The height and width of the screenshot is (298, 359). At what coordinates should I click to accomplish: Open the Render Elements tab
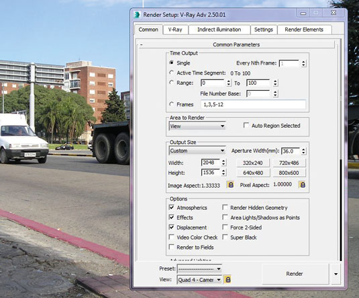click(304, 30)
